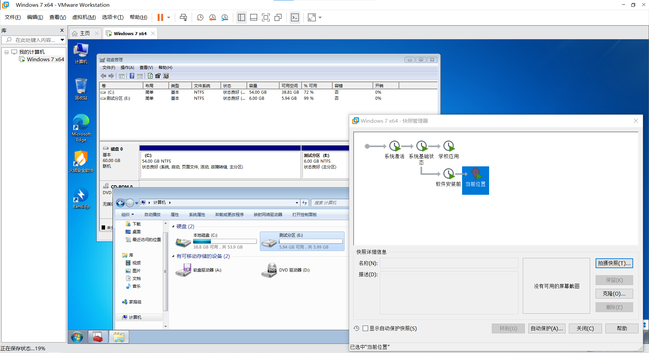Open the 查看(V) menu in VMware
Screen dimensions: 649x353
click(57, 17)
